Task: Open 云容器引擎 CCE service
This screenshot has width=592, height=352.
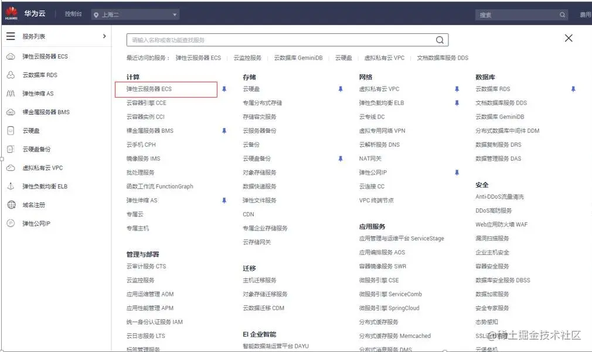Action: (x=146, y=103)
